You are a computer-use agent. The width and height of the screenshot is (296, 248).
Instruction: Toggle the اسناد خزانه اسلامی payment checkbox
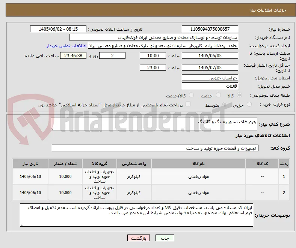click(188, 104)
